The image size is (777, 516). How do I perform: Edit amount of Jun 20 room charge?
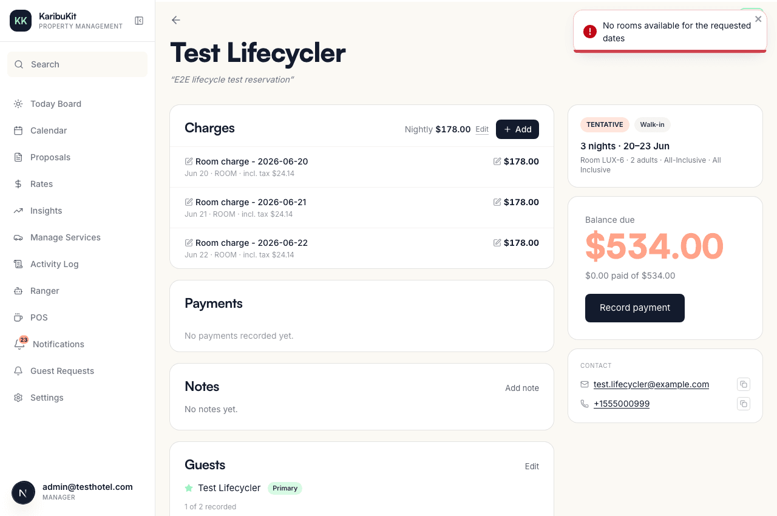(497, 161)
